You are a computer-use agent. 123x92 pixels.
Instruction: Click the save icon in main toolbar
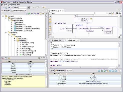point(6,7)
